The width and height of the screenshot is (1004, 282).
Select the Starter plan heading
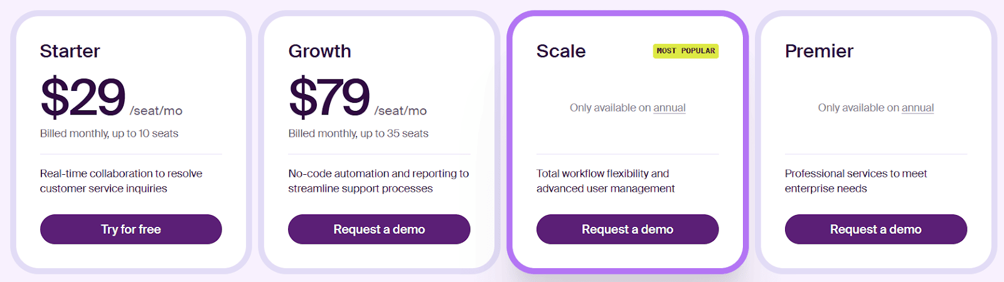pyautogui.click(x=70, y=51)
